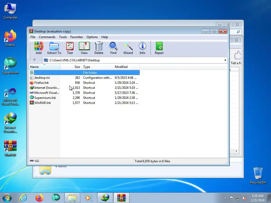Go up one folder level arrow

pyautogui.click(x=34, y=60)
